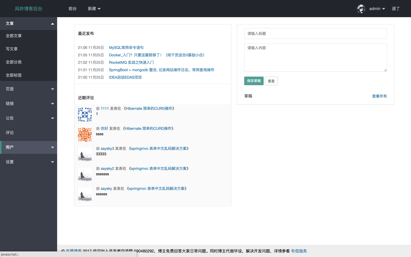Click the 请输入标题 title field
This screenshot has height=257, width=411.
coord(315,33)
